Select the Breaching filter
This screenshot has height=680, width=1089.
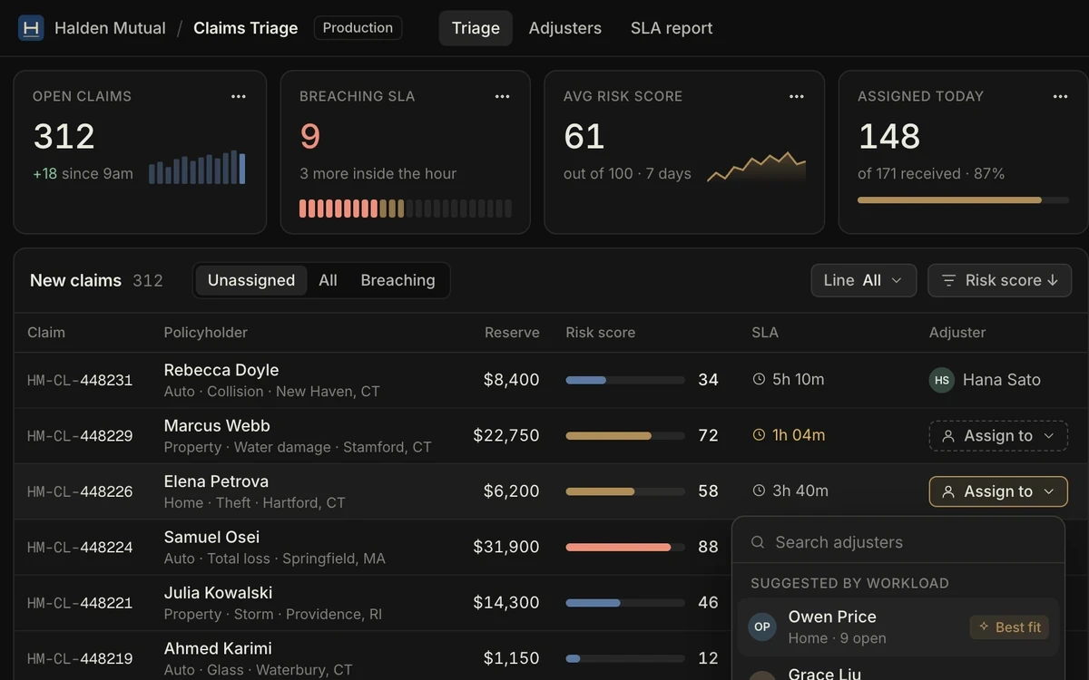point(397,280)
